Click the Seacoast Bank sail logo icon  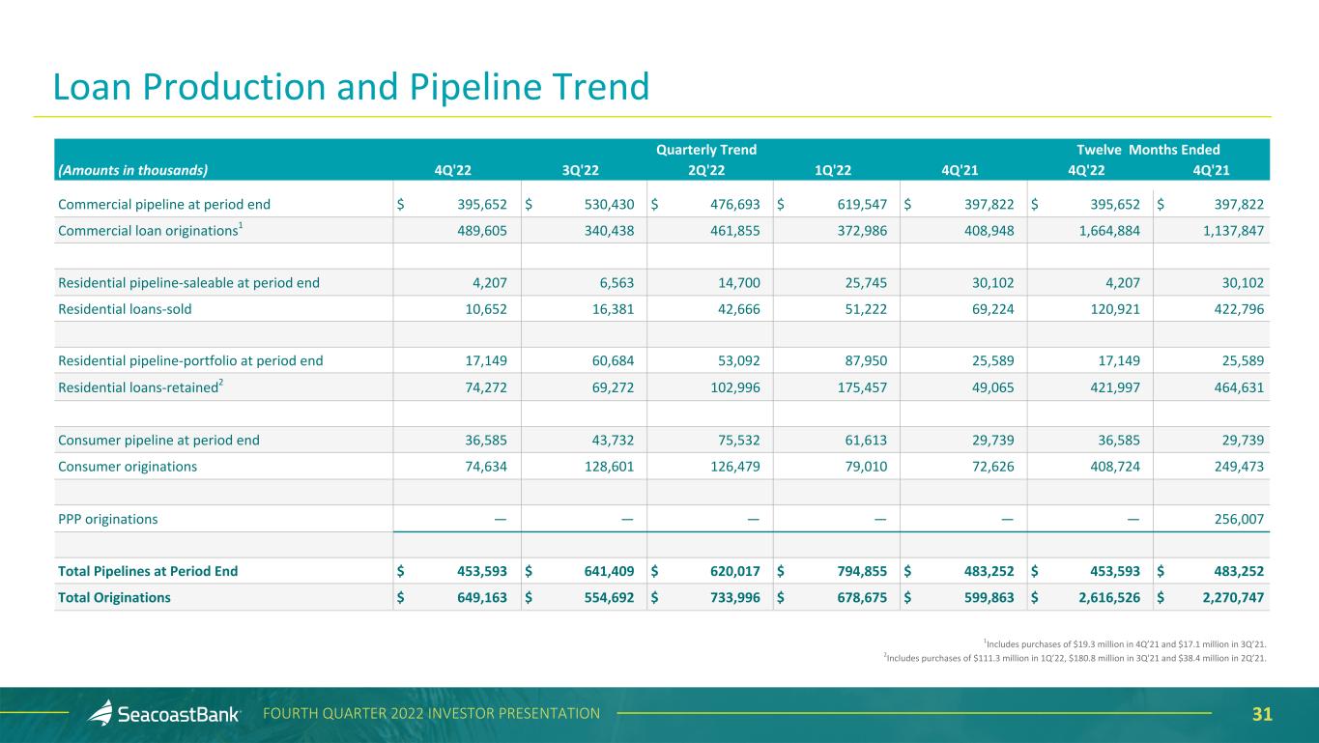click(100, 713)
